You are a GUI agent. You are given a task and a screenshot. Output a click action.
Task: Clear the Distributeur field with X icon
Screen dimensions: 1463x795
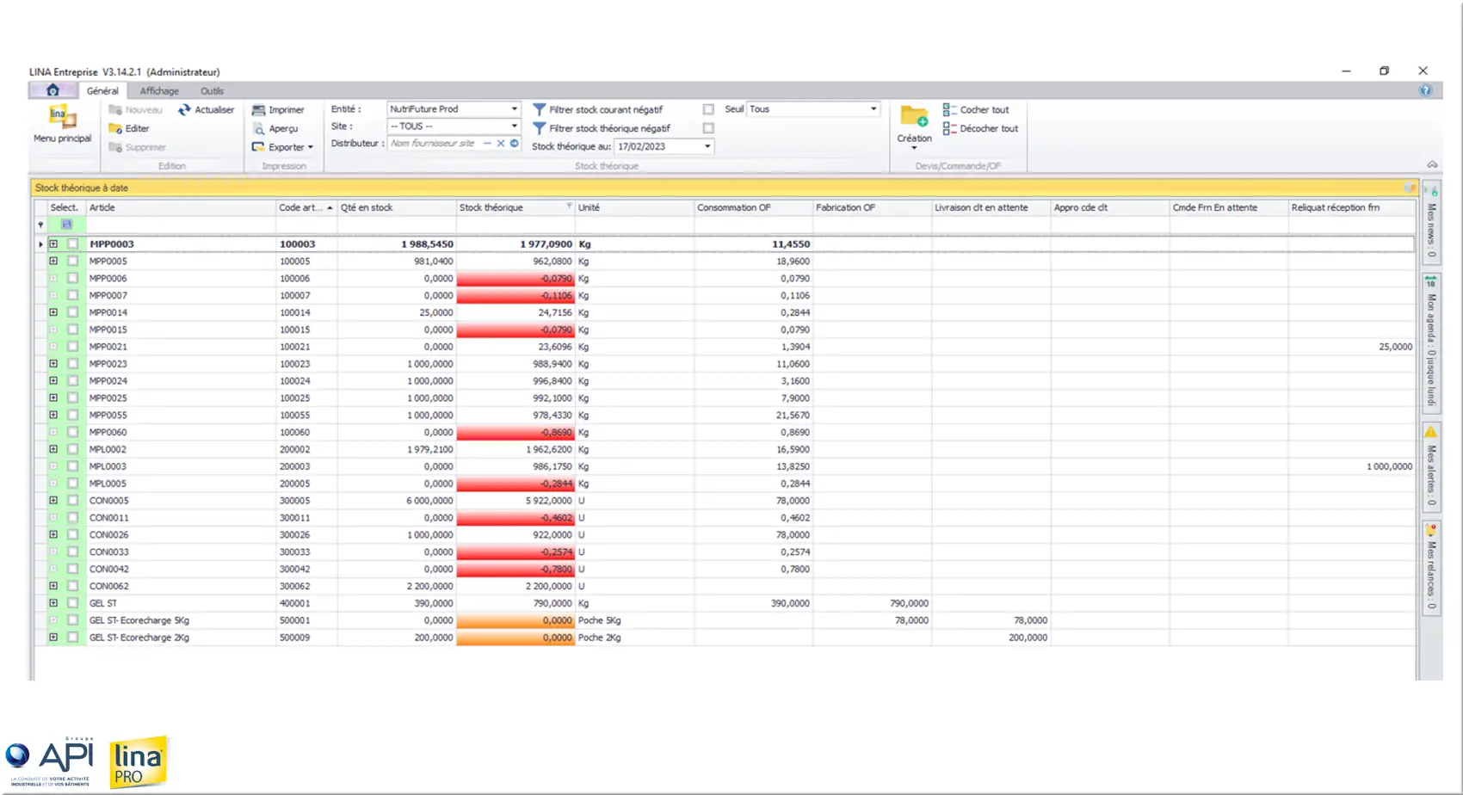(501, 144)
